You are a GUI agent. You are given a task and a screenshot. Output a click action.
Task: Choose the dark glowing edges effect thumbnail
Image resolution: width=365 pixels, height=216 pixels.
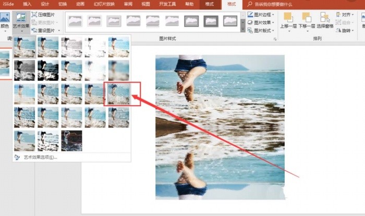click(72, 141)
